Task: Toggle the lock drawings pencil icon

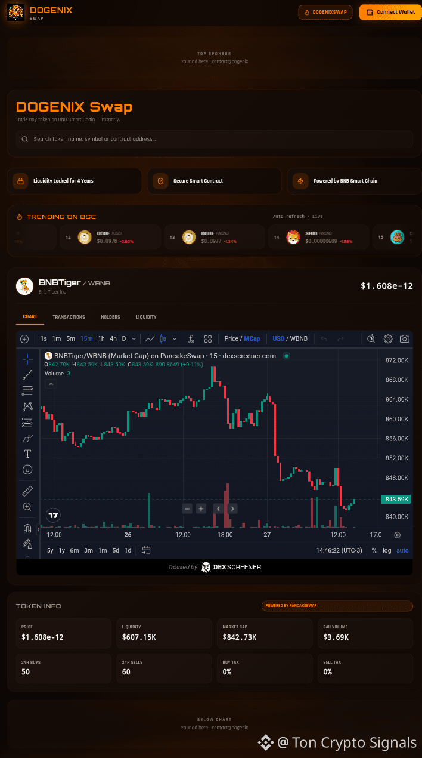Action: [x=27, y=544]
